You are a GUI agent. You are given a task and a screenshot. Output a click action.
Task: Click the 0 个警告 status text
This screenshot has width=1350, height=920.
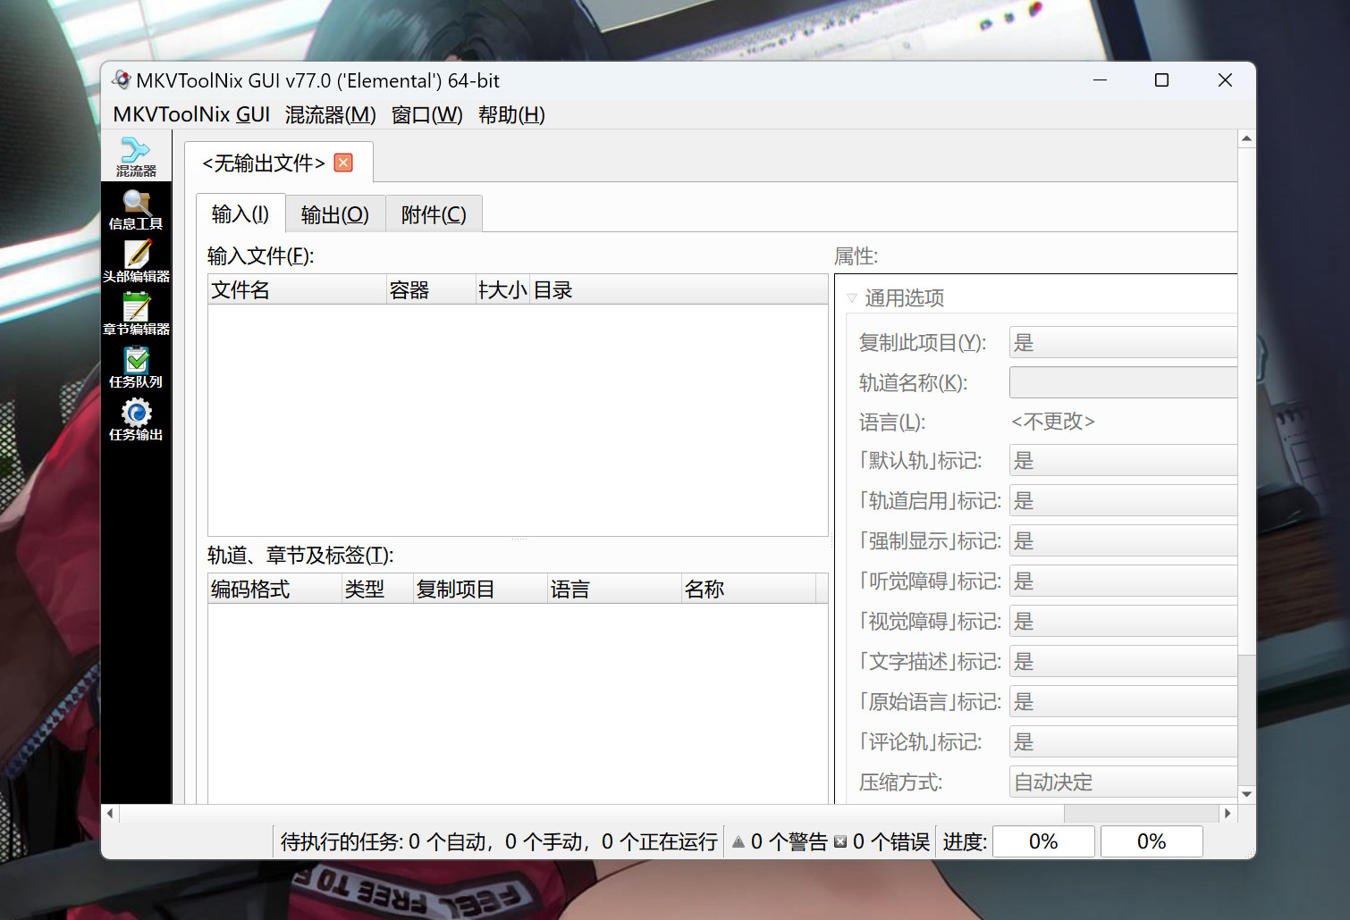click(x=789, y=841)
